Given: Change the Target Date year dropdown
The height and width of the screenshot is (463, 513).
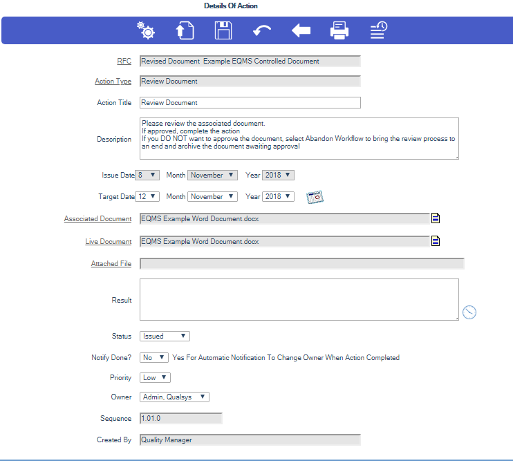Looking at the screenshot, I should (278, 196).
